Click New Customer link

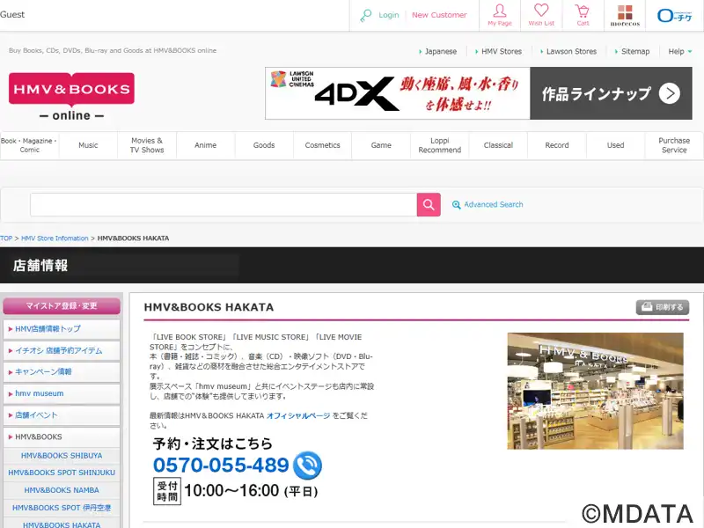tap(439, 15)
